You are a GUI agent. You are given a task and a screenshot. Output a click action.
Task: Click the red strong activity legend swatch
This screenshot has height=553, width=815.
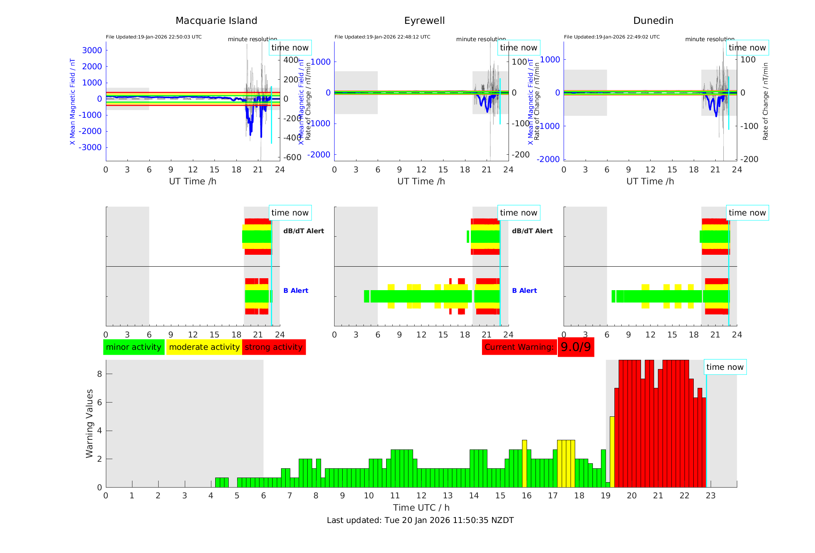pos(274,347)
